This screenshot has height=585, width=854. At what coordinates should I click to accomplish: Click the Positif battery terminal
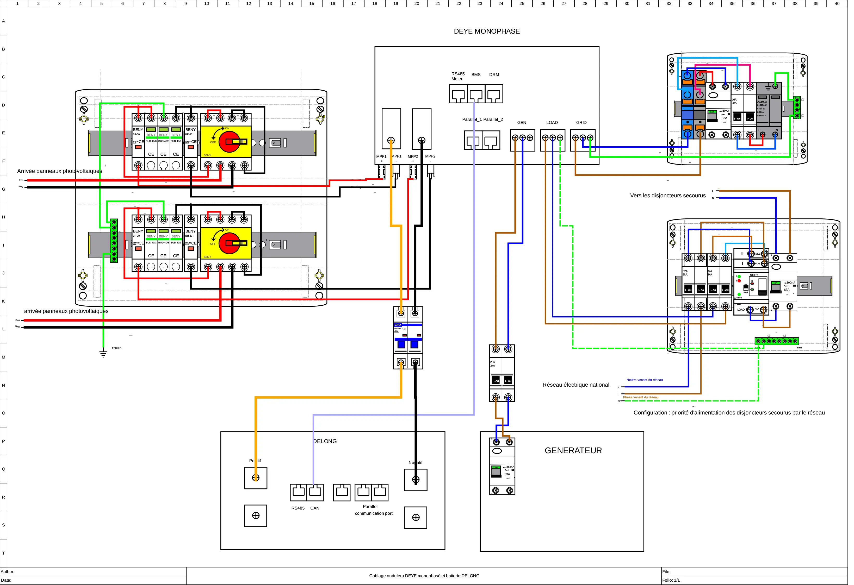pos(256,478)
